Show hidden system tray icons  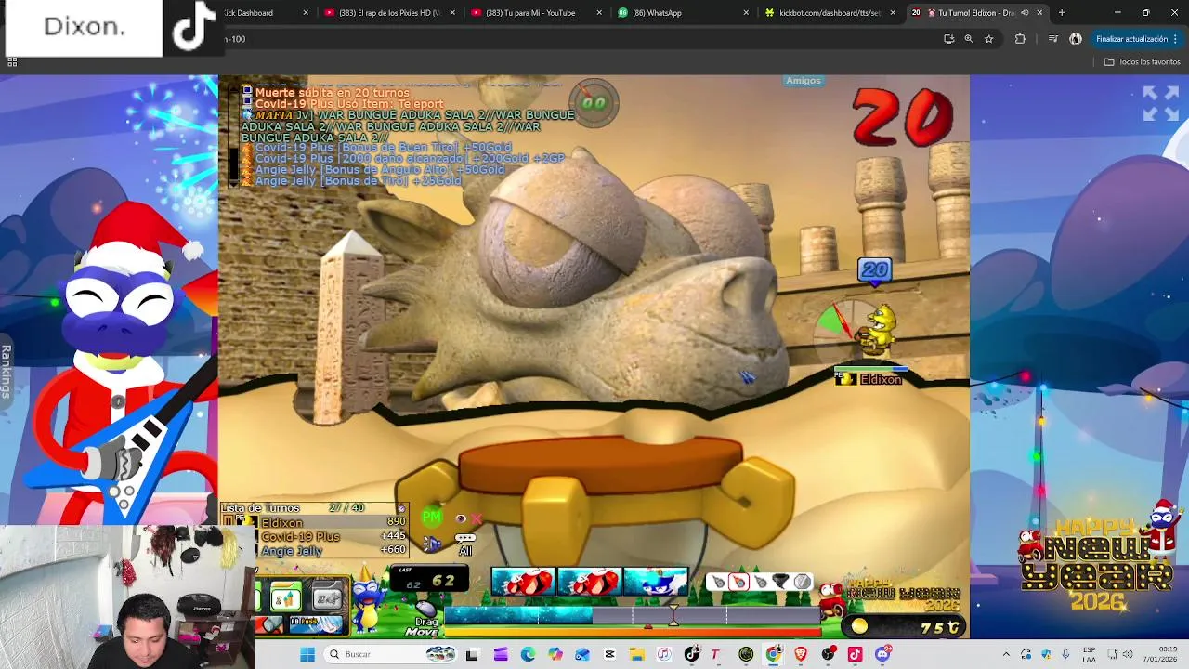[x=1006, y=655]
